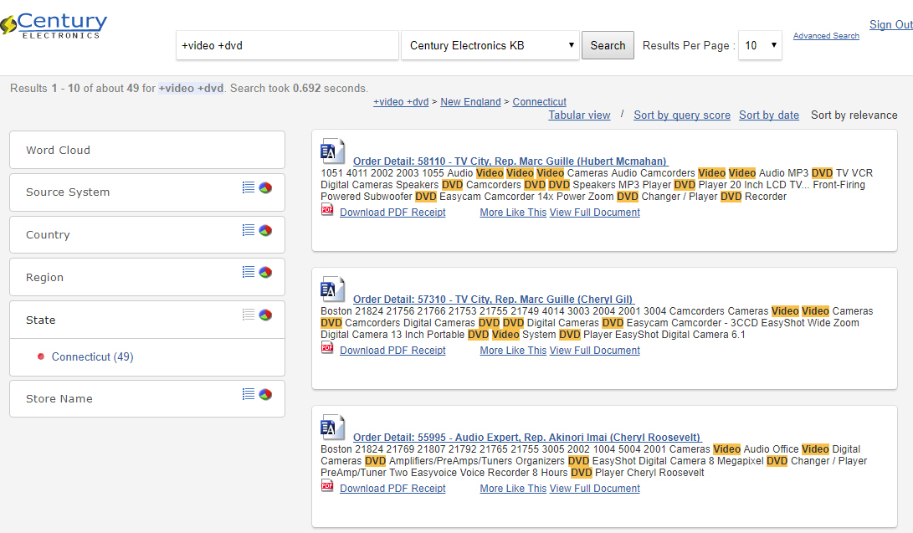The height and width of the screenshot is (533, 913).
Task: Open Order Detail 57310 result
Action: 493,299
